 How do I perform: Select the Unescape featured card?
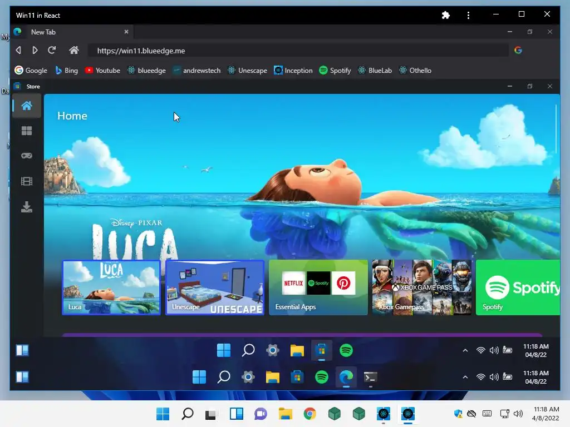[x=215, y=287]
